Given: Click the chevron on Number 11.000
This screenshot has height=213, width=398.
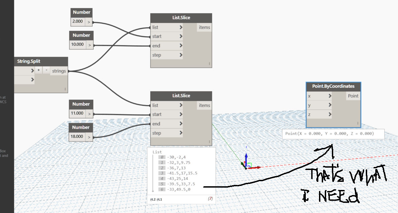Looking at the screenshot, I should 89,114.
